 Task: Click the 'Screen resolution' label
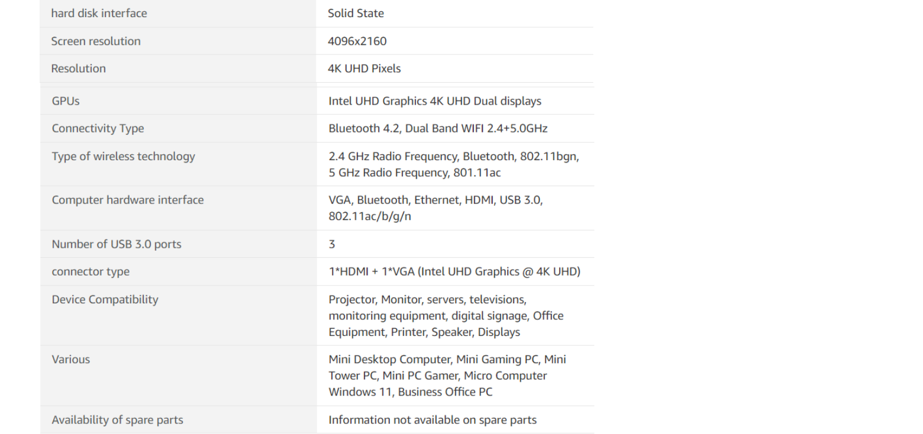click(96, 41)
